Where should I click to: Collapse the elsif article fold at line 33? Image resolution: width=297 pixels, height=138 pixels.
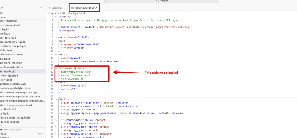56,127
